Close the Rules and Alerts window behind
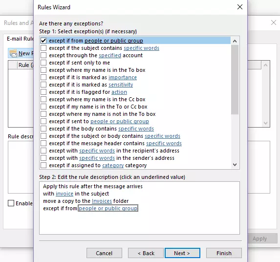 tap(274, 22)
